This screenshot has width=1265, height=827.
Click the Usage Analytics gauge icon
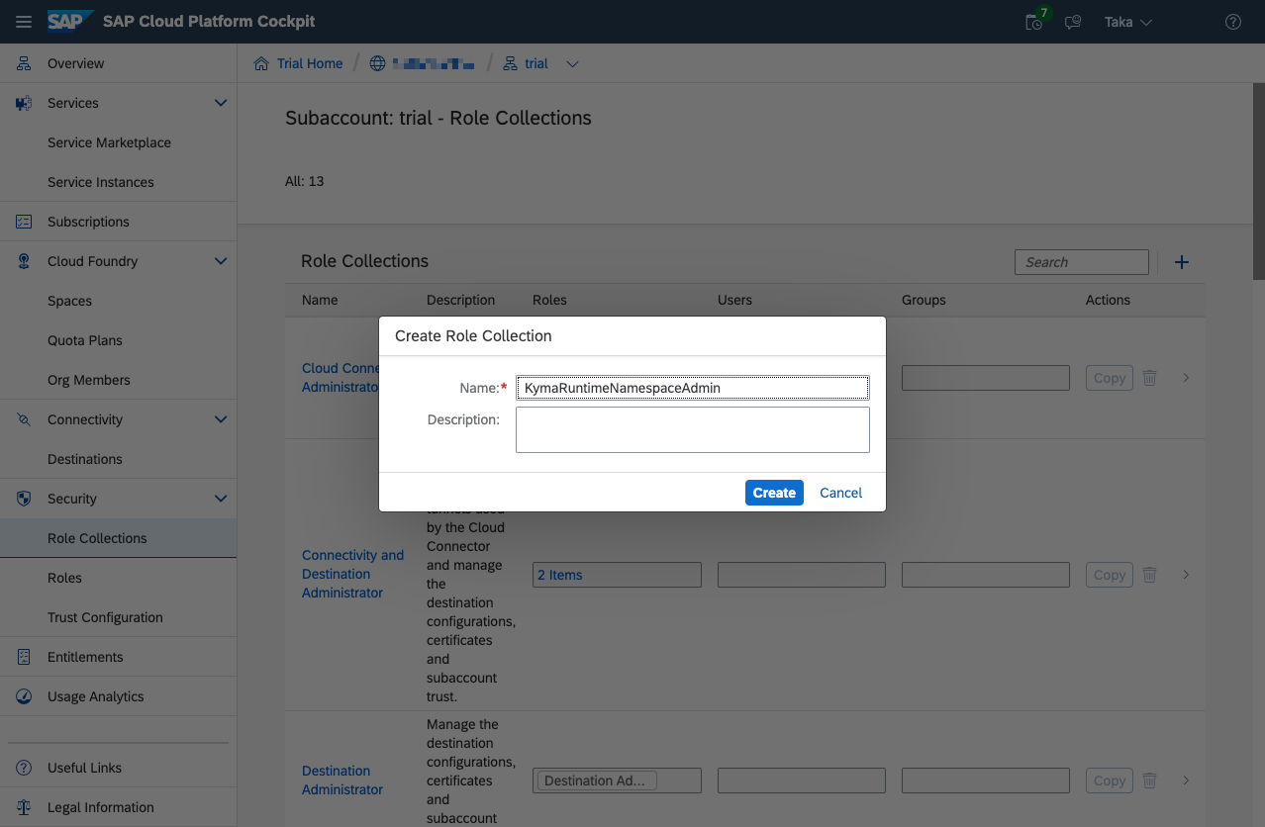pyautogui.click(x=25, y=696)
